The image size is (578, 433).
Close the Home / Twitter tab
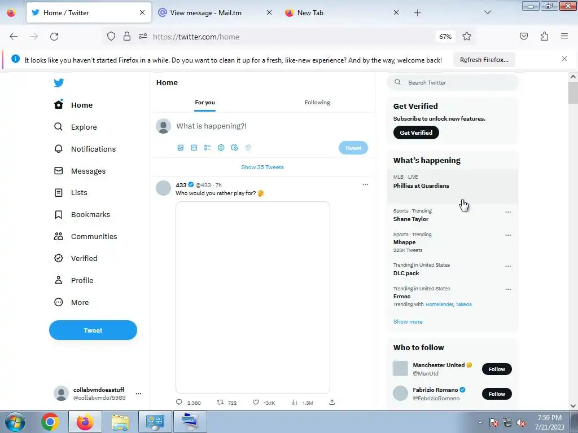142,12
